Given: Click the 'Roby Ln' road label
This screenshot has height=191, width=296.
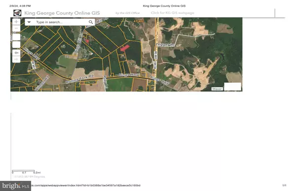Looking at the screenshot, I should click(106, 82).
